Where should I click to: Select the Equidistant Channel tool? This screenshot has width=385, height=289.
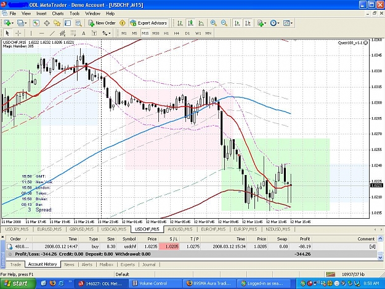[x=63, y=33]
